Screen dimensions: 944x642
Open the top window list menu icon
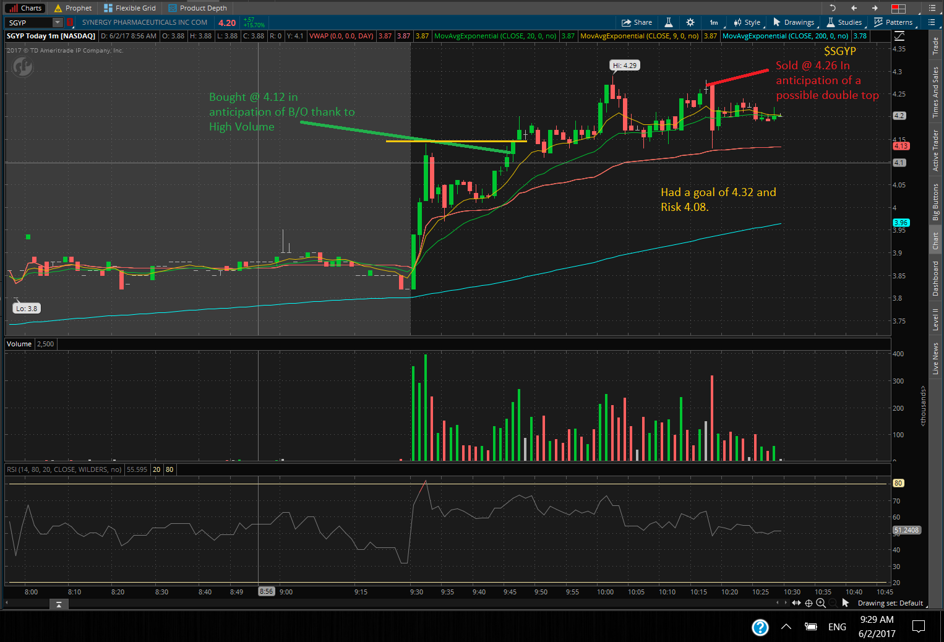click(932, 8)
